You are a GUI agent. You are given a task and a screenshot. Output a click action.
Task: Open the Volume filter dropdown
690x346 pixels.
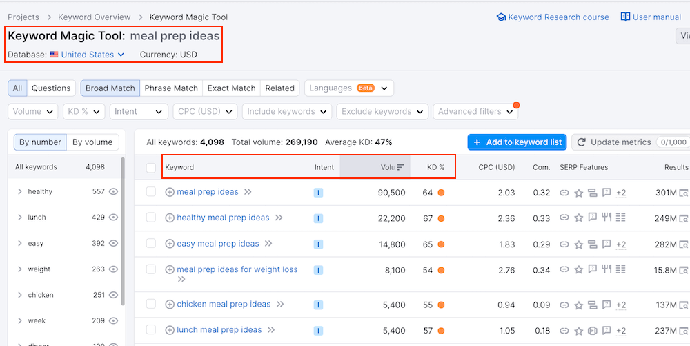point(34,111)
